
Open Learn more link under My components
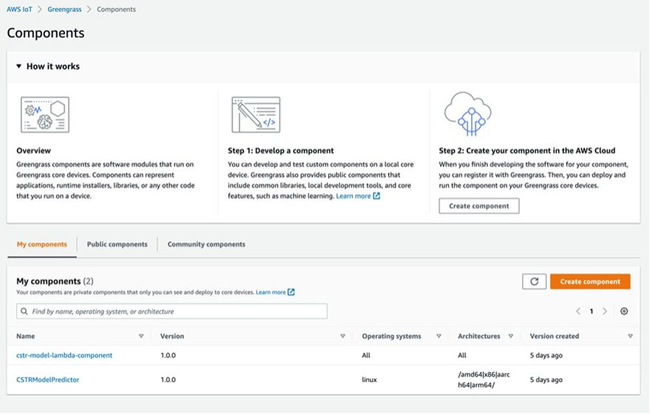271,292
